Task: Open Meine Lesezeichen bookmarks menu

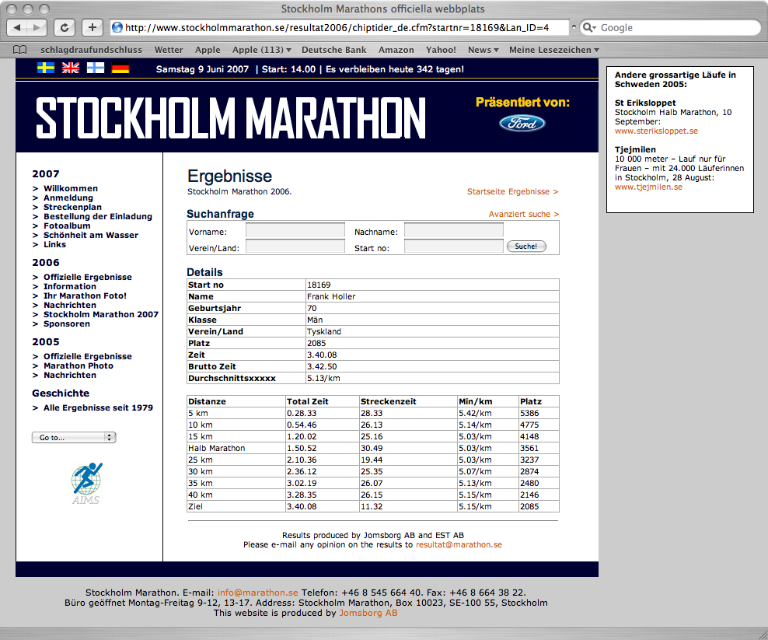Action: [x=553, y=50]
